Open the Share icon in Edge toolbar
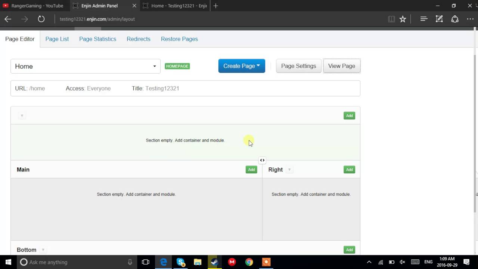 pos(455,19)
